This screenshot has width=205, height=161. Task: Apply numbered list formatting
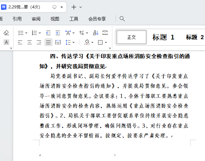(x=34, y=33)
